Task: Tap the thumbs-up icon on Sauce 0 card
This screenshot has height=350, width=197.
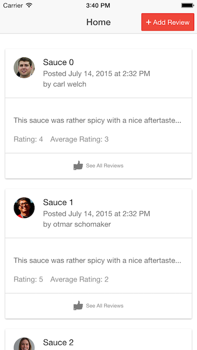Action: point(78,165)
